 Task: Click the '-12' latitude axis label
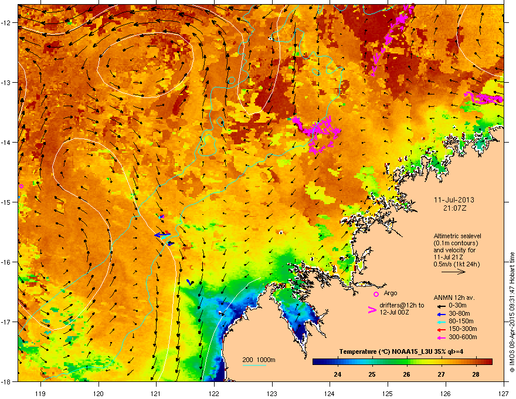tap(6, 23)
